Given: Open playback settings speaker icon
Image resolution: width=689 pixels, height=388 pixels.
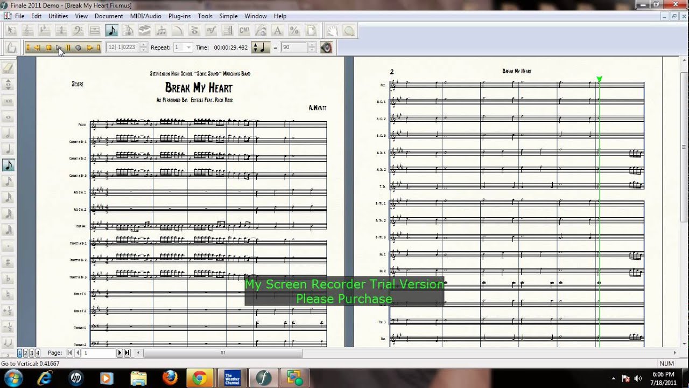Looking at the screenshot, I should (326, 47).
